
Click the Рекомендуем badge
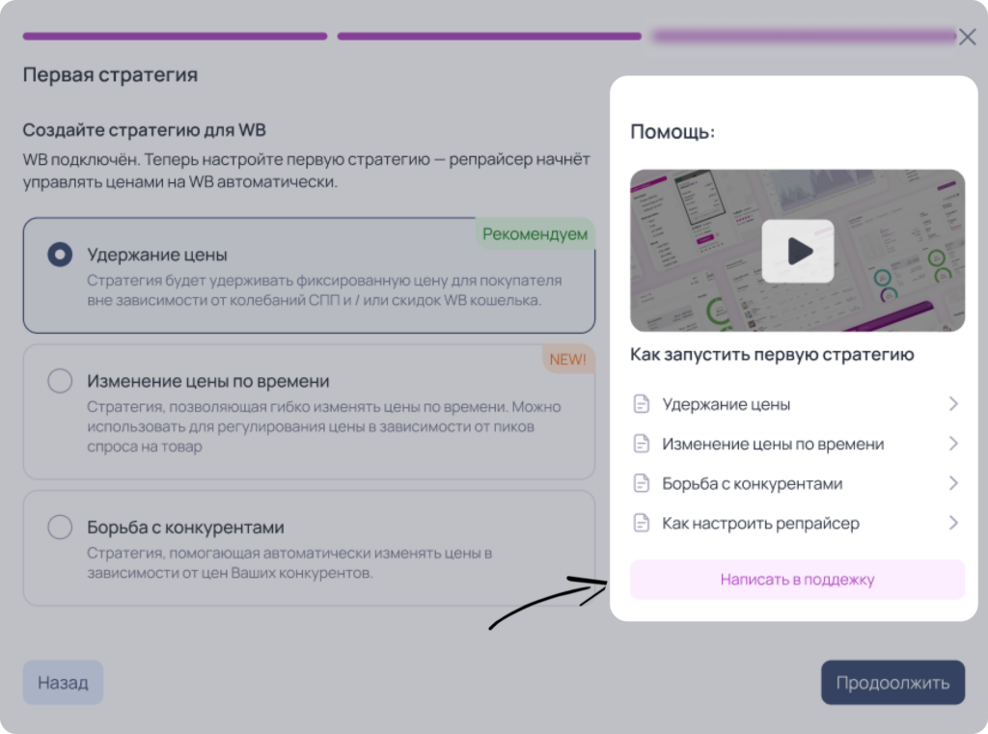coord(535,233)
